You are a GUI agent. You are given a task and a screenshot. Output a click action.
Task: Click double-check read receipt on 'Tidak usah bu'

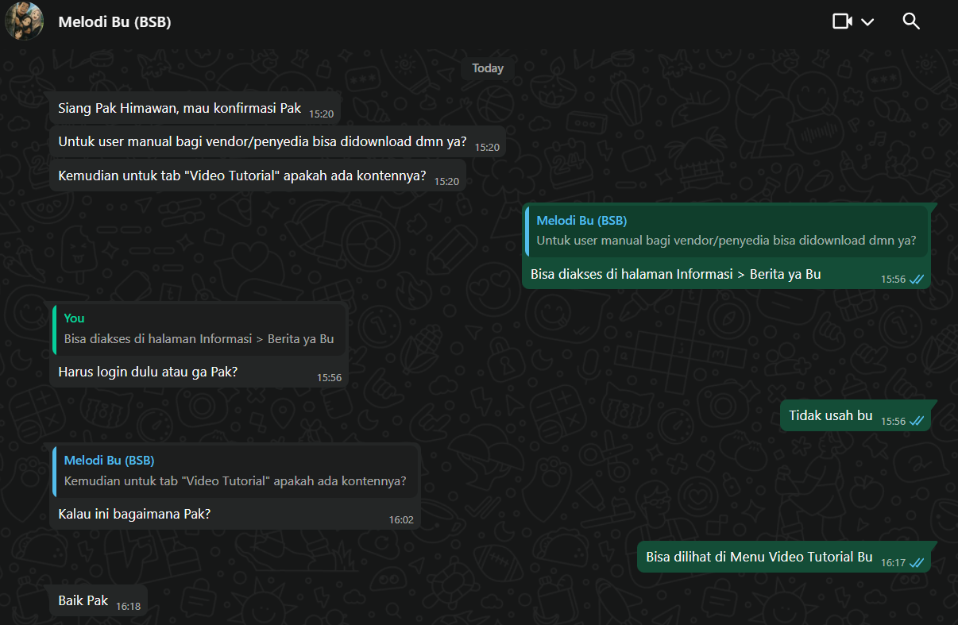click(x=916, y=421)
